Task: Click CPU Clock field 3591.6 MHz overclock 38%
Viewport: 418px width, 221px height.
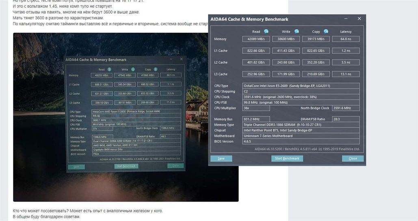Action: point(301,97)
